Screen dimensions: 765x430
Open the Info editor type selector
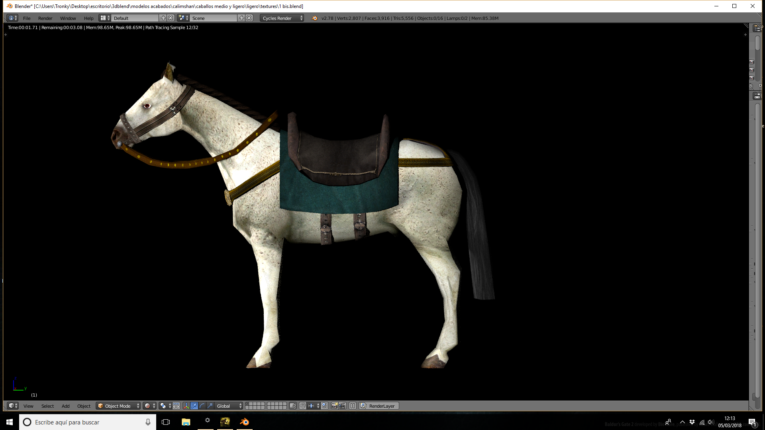(13, 18)
